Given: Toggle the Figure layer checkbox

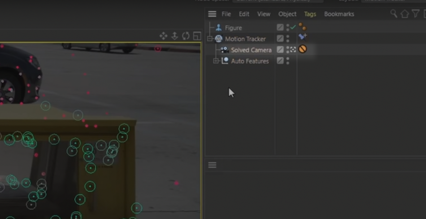Looking at the screenshot, I should pos(280,27).
